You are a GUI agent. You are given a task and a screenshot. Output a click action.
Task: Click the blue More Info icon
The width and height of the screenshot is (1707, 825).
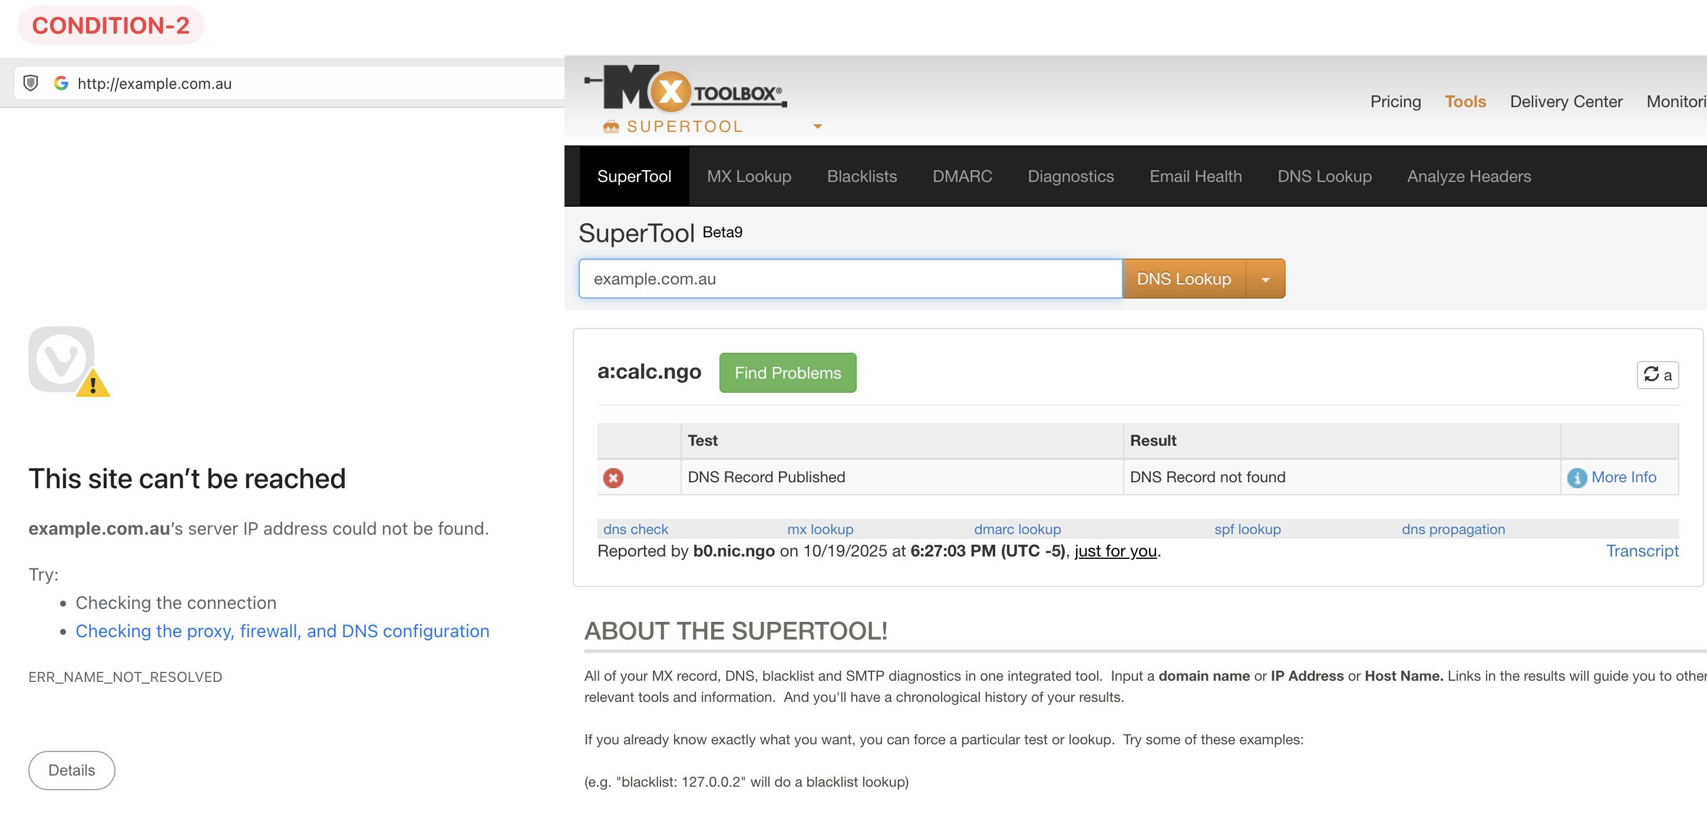[x=1576, y=478]
